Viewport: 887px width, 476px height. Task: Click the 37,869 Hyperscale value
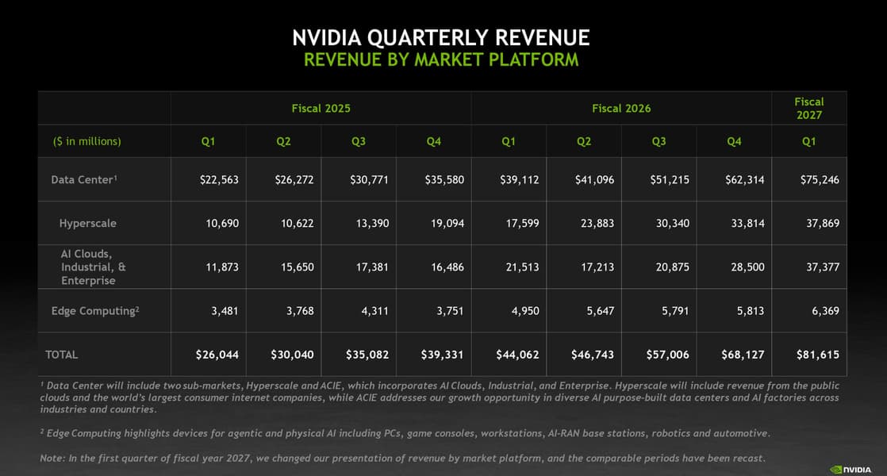[823, 223]
